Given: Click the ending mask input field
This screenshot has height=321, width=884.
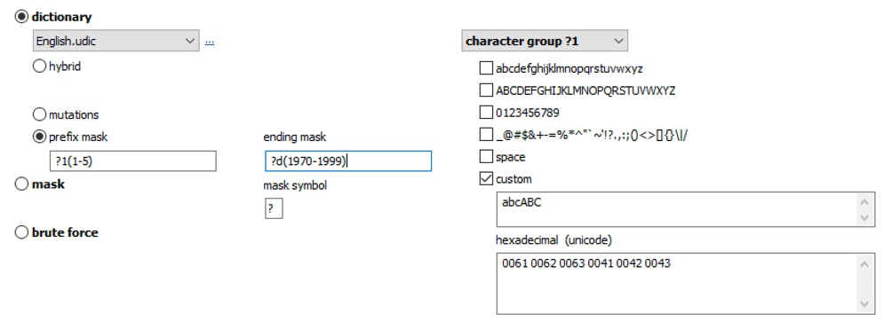Looking at the screenshot, I should tap(348, 161).
